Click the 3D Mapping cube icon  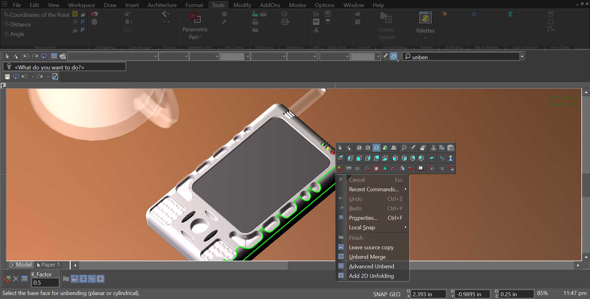(95, 14)
